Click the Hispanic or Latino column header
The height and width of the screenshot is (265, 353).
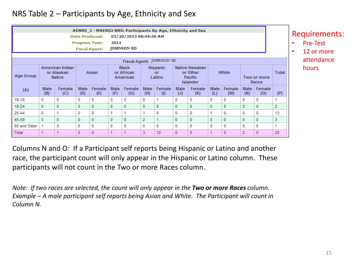point(157,72)
